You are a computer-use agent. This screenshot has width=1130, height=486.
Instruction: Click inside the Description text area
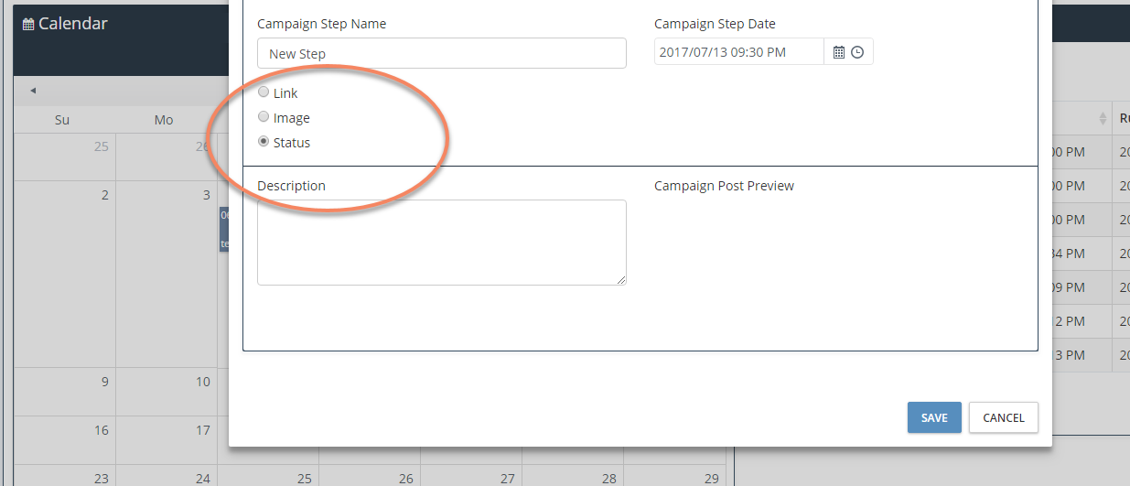click(x=442, y=243)
